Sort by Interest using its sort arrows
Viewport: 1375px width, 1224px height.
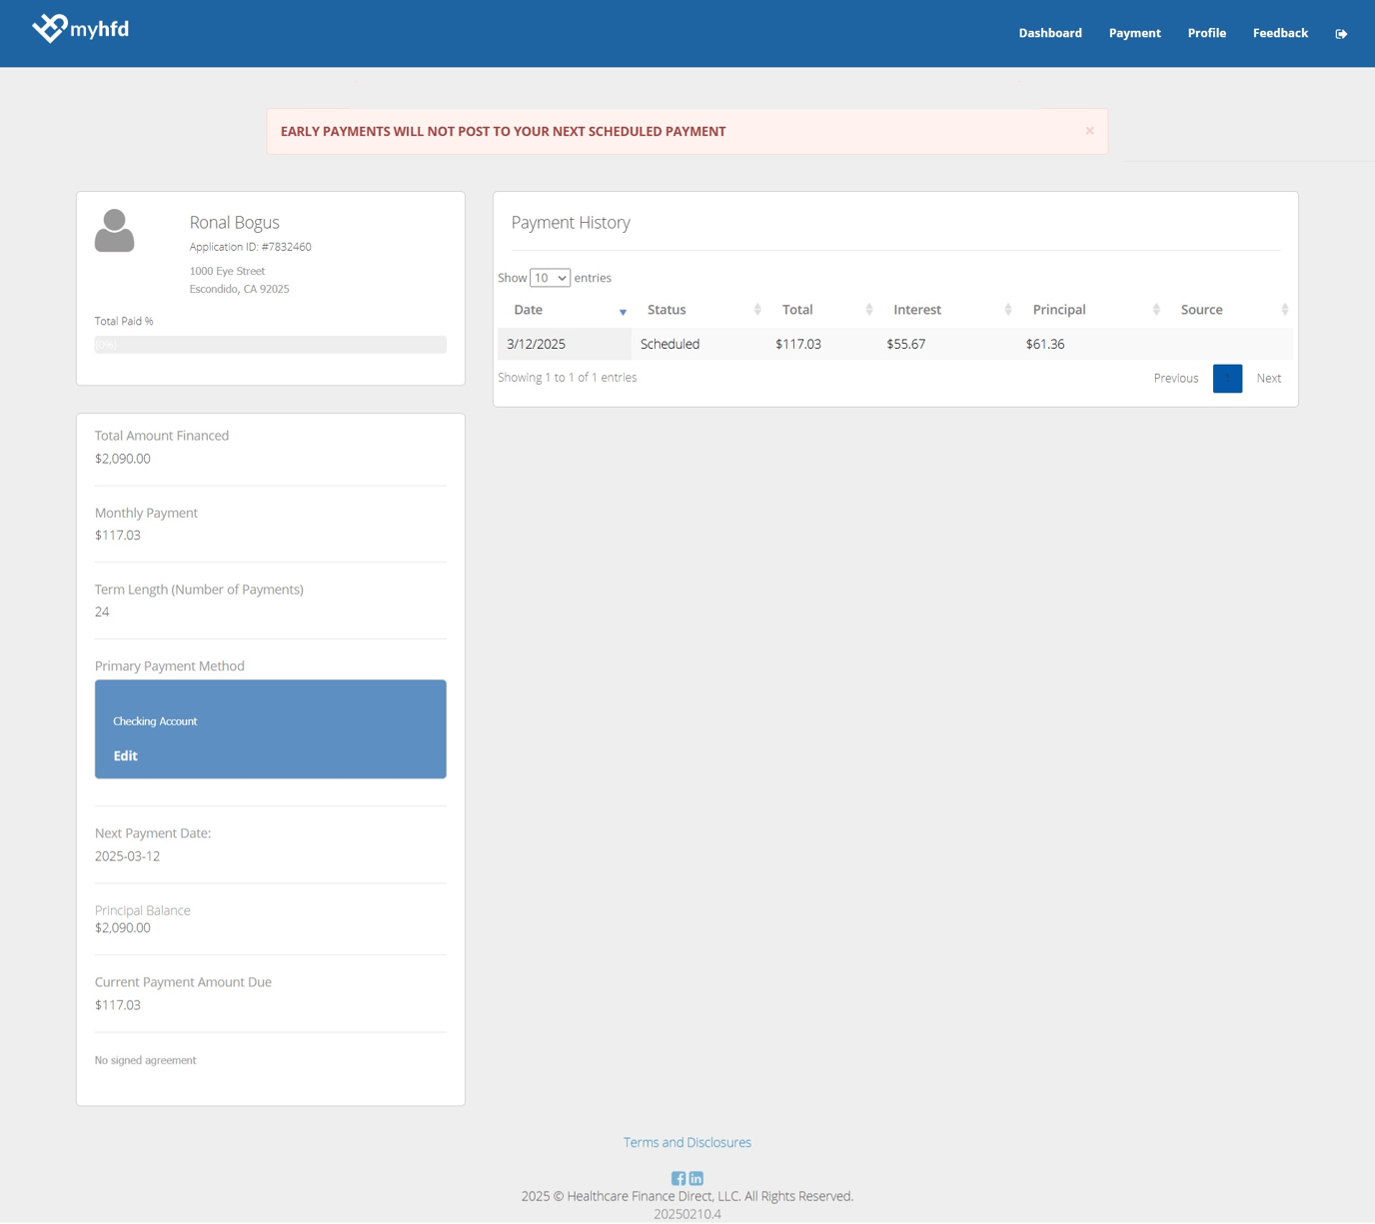1008,309
